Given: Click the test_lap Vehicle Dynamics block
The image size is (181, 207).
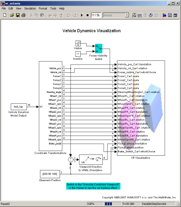Looking at the screenshot, I should point(19,107).
